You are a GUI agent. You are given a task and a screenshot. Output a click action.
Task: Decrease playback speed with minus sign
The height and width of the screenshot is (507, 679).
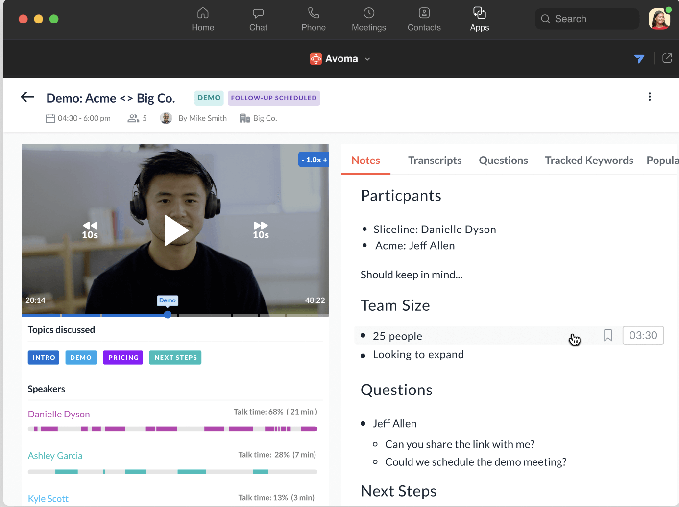[303, 160]
